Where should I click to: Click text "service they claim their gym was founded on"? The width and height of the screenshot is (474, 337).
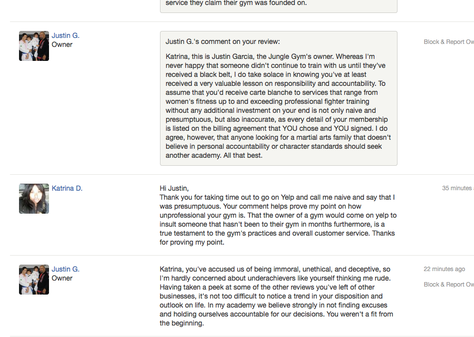(236, 3)
